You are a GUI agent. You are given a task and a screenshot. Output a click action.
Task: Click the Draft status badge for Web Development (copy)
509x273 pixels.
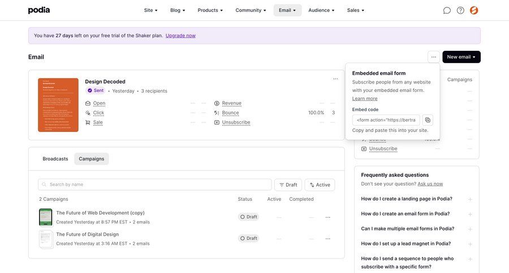point(249,217)
